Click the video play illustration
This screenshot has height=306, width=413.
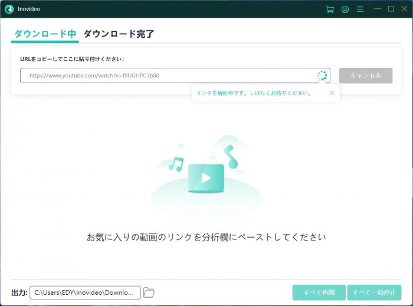(206, 178)
